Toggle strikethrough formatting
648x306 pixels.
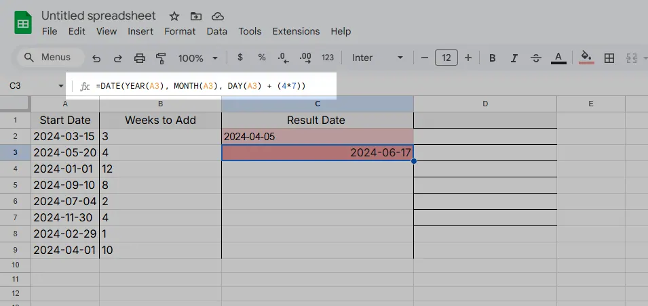pos(535,58)
